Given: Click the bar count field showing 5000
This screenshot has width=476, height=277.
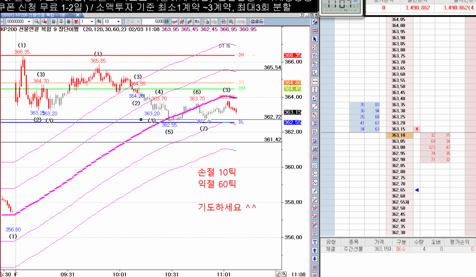Looking at the screenshot, I should [x=154, y=22].
